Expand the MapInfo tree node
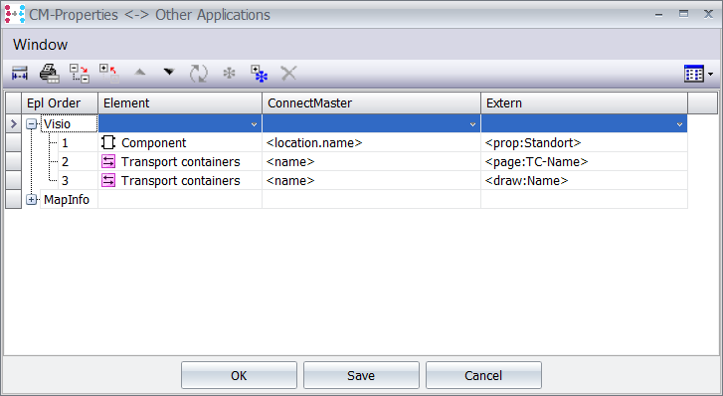723x396 pixels. tap(32, 199)
